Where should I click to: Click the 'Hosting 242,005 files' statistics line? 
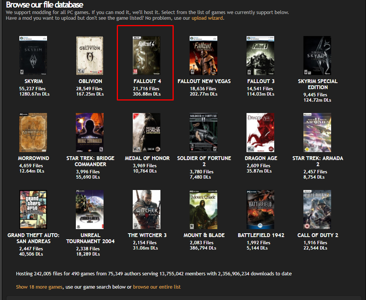(x=154, y=273)
